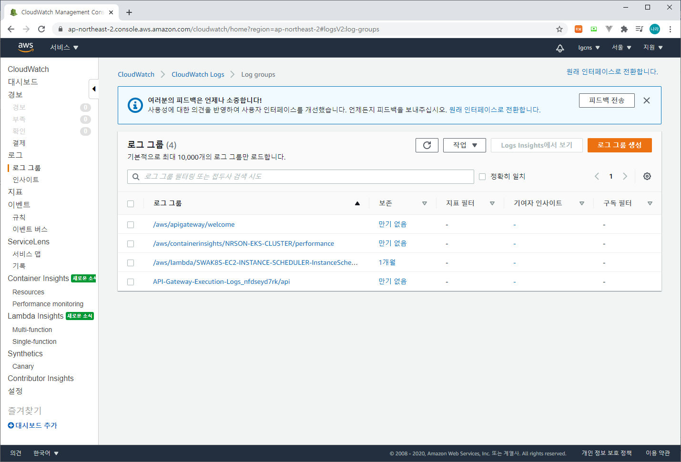
Task: Close the CloudWatch Management Console tab
Action: tap(111, 12)
